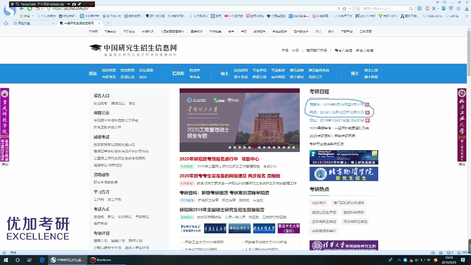
Task: Select the last carousel dot on banner
Action: click(294, 148)
